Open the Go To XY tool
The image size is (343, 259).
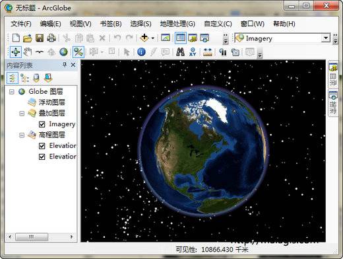pyautogui.click(x=193, y=52)
